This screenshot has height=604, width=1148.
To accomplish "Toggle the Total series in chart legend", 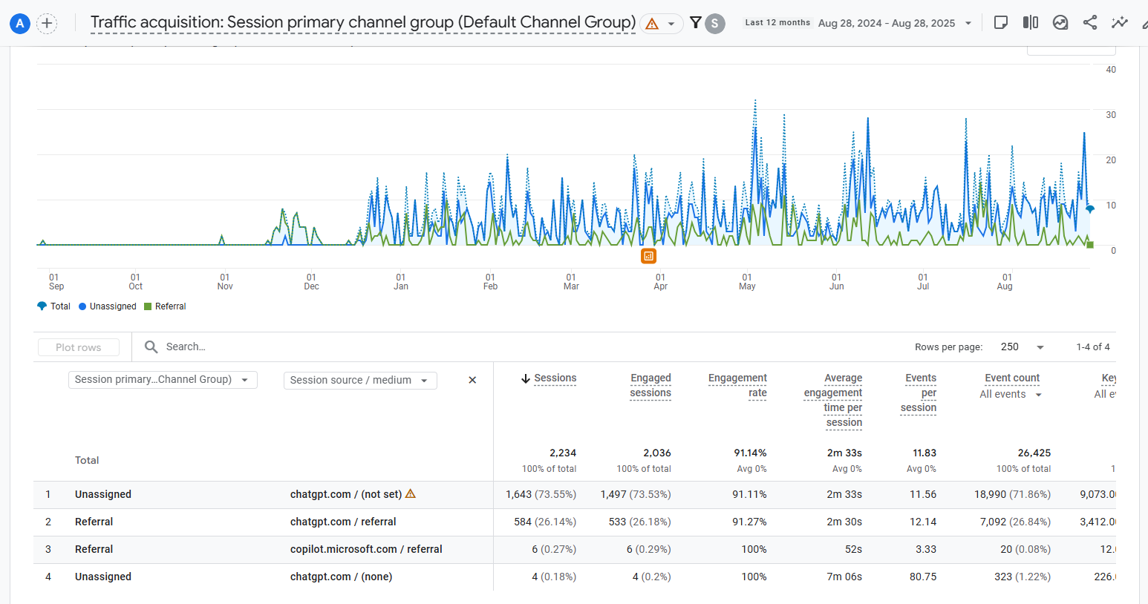I will [x=53, y=306].
